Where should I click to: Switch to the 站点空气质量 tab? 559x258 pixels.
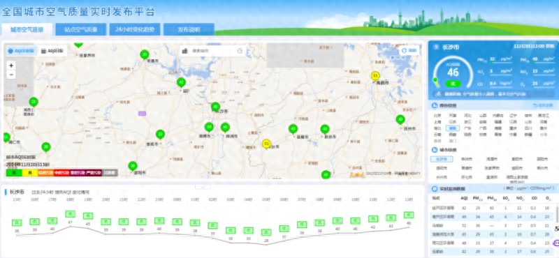click(81, 29)
